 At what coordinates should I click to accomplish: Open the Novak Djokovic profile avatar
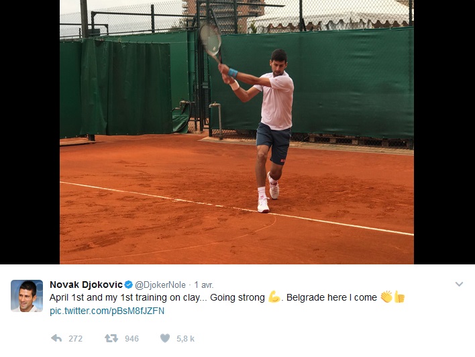click(x=27, y=296)
